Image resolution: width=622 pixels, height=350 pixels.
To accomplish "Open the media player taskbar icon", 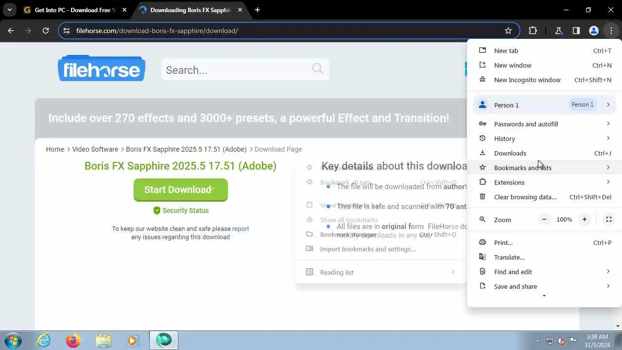I will pos(133,340).
